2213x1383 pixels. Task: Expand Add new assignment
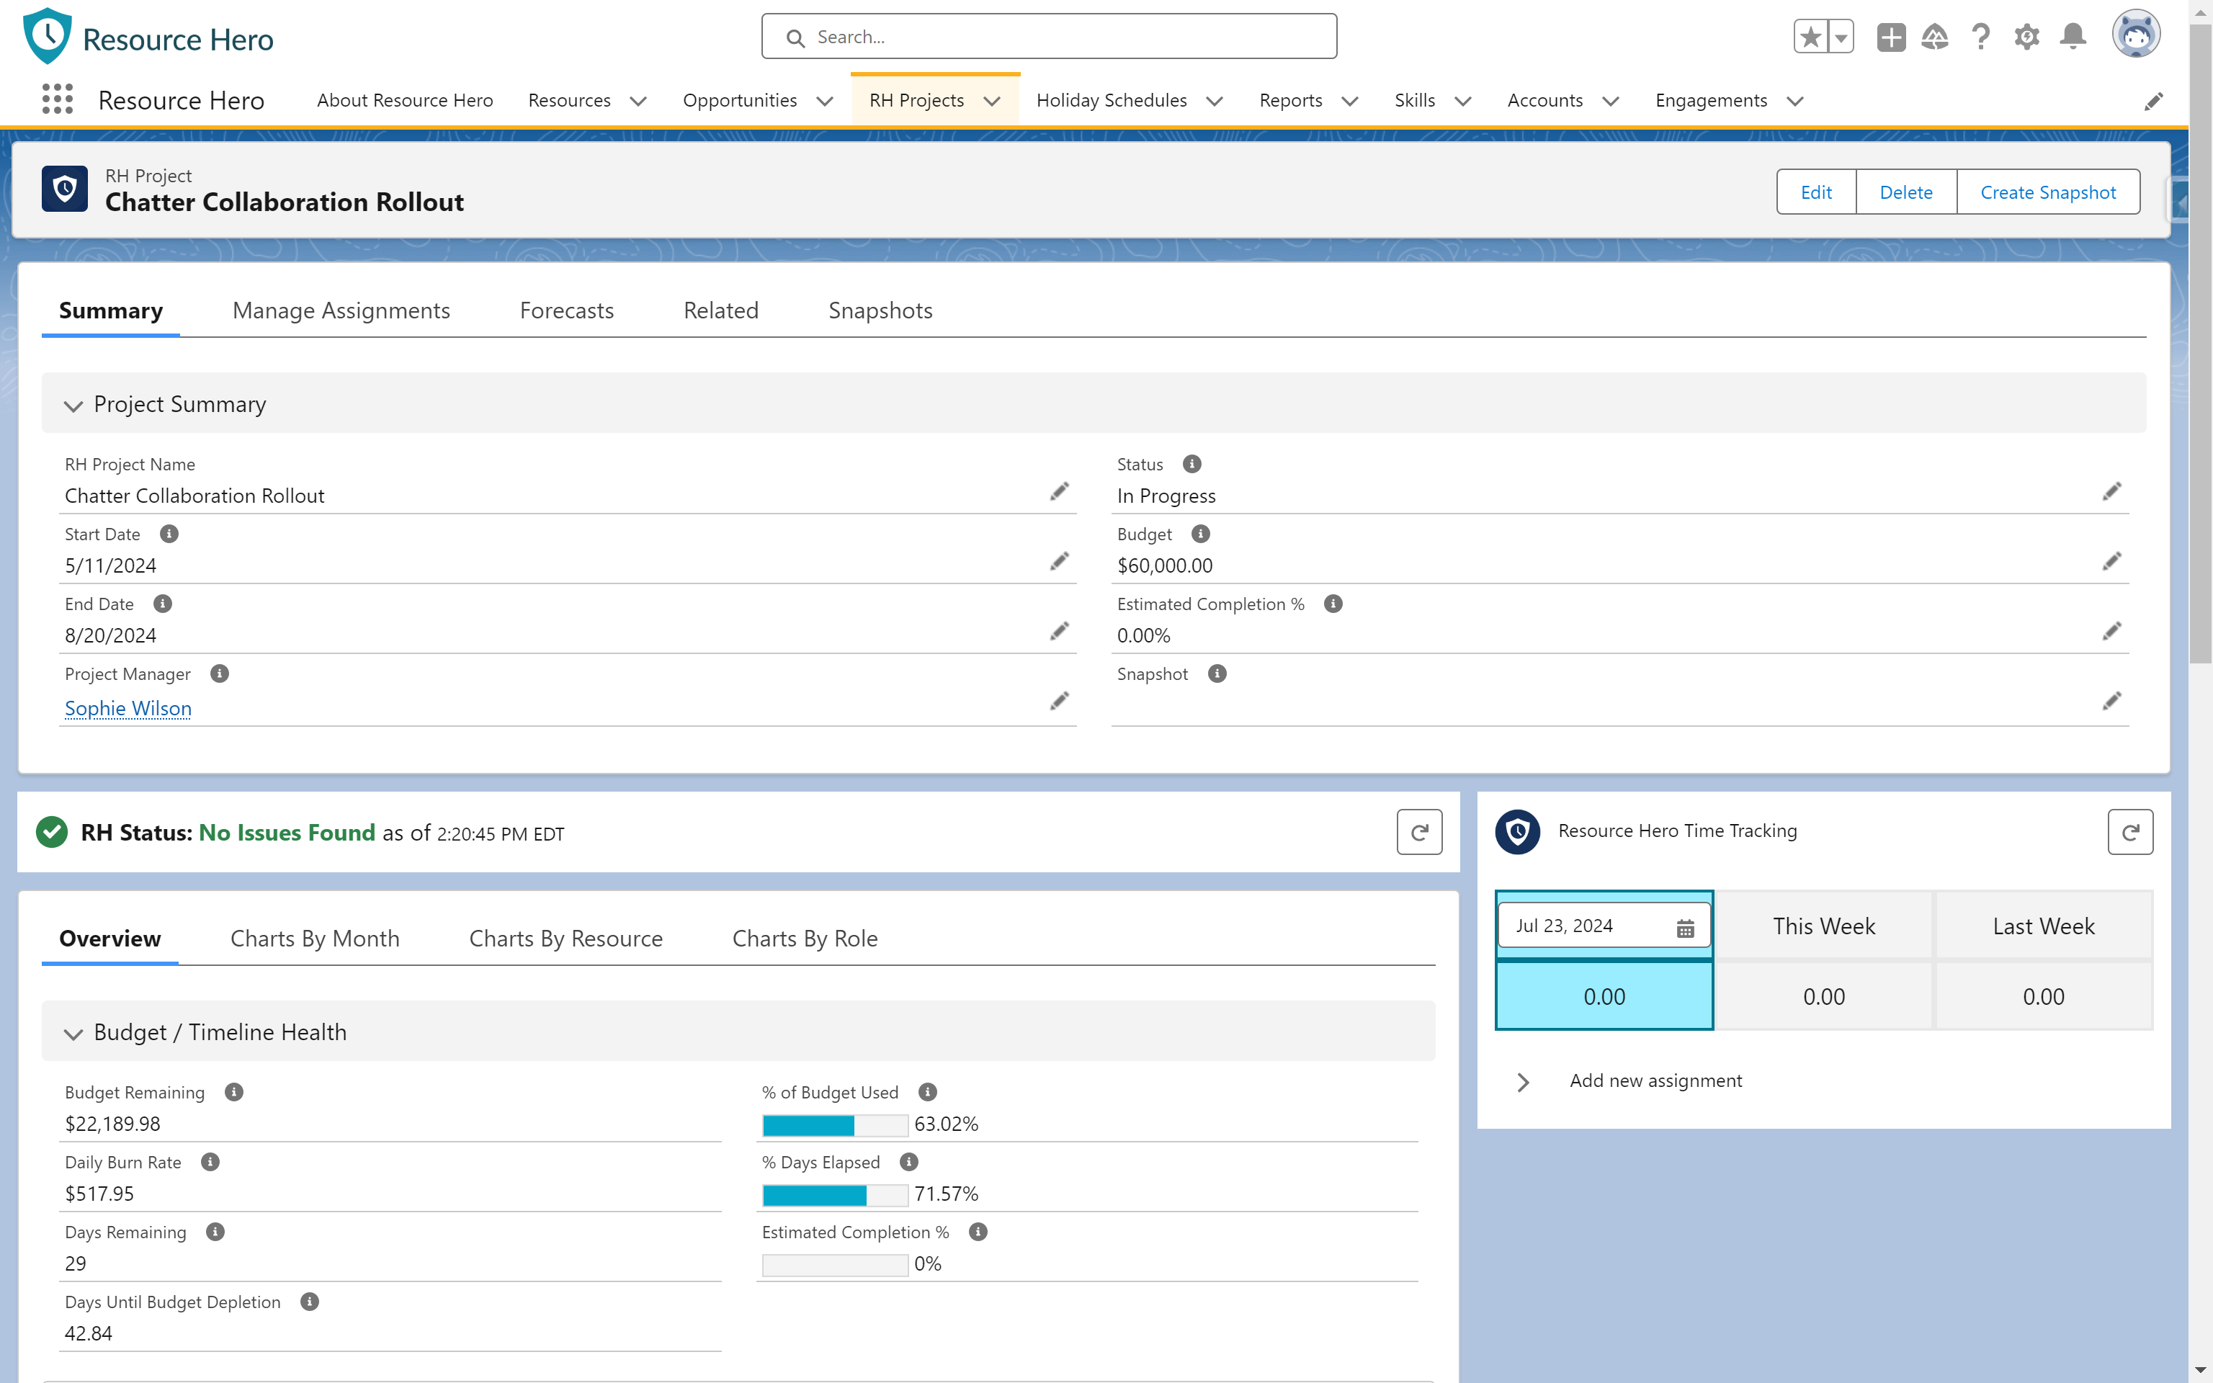tap(1523, 1082)
